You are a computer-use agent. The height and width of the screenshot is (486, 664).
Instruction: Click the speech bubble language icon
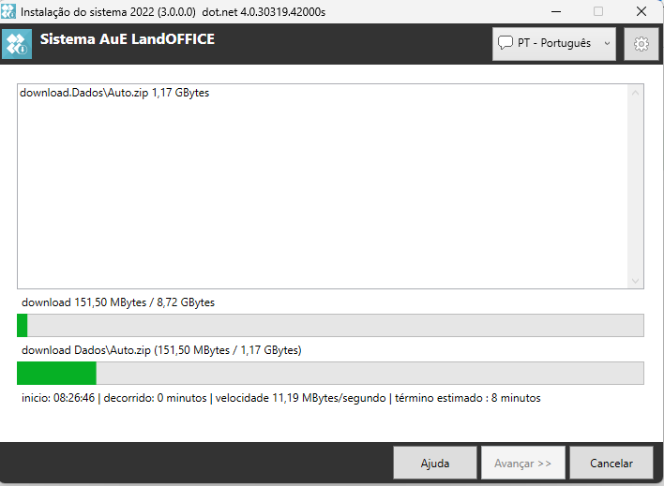tap(506, 43)
